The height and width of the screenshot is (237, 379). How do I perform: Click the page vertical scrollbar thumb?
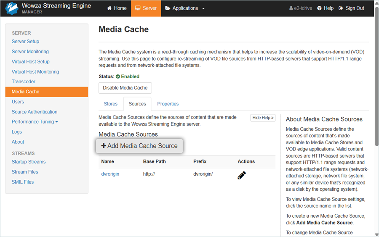(376, 76)
